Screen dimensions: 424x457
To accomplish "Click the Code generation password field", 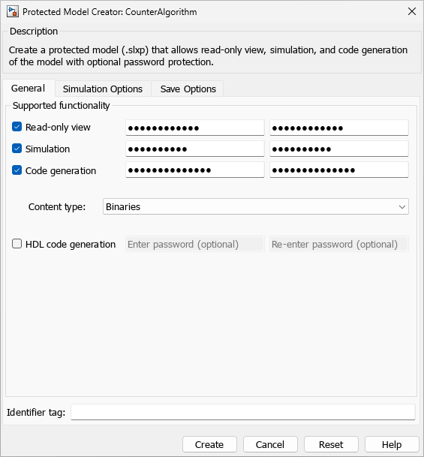I will coord(195,170).
